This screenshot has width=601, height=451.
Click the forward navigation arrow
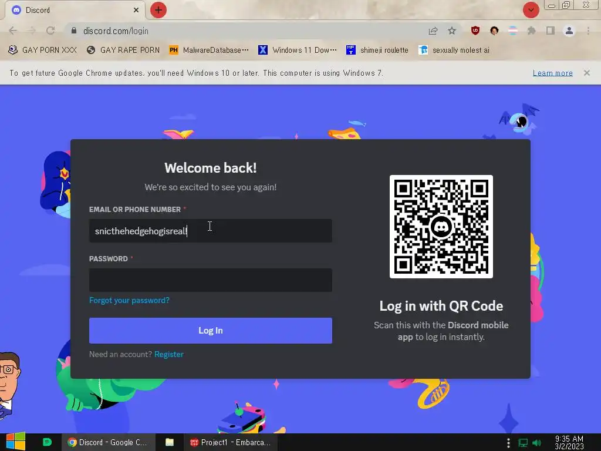point(32,31)
